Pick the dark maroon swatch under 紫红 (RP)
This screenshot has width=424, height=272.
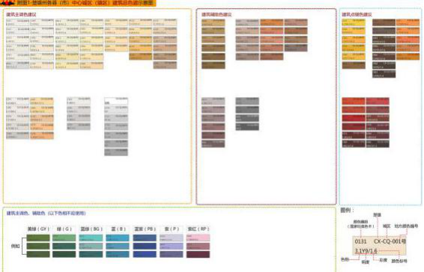198,254
